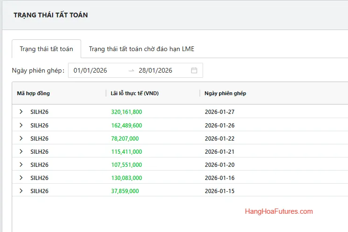Click the 2026-01-22 session date cell

click(219, 138)
